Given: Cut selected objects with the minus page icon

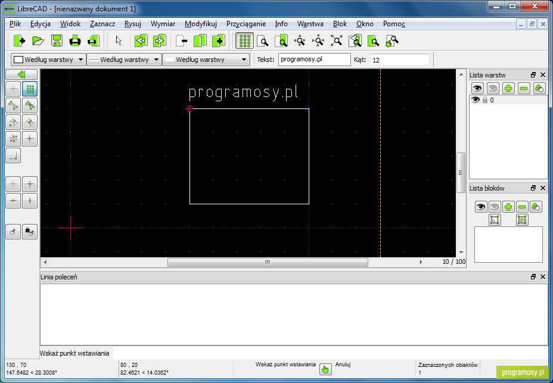Looking at the screenshot, I should [x=182, y=41].
